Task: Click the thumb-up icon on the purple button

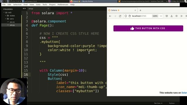Action: point(132,29)
